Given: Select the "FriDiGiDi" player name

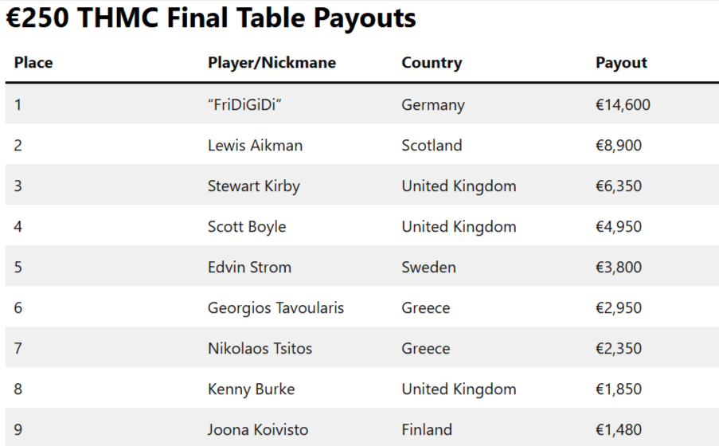Looking at the screenshot, I should (x=245, y=105).
